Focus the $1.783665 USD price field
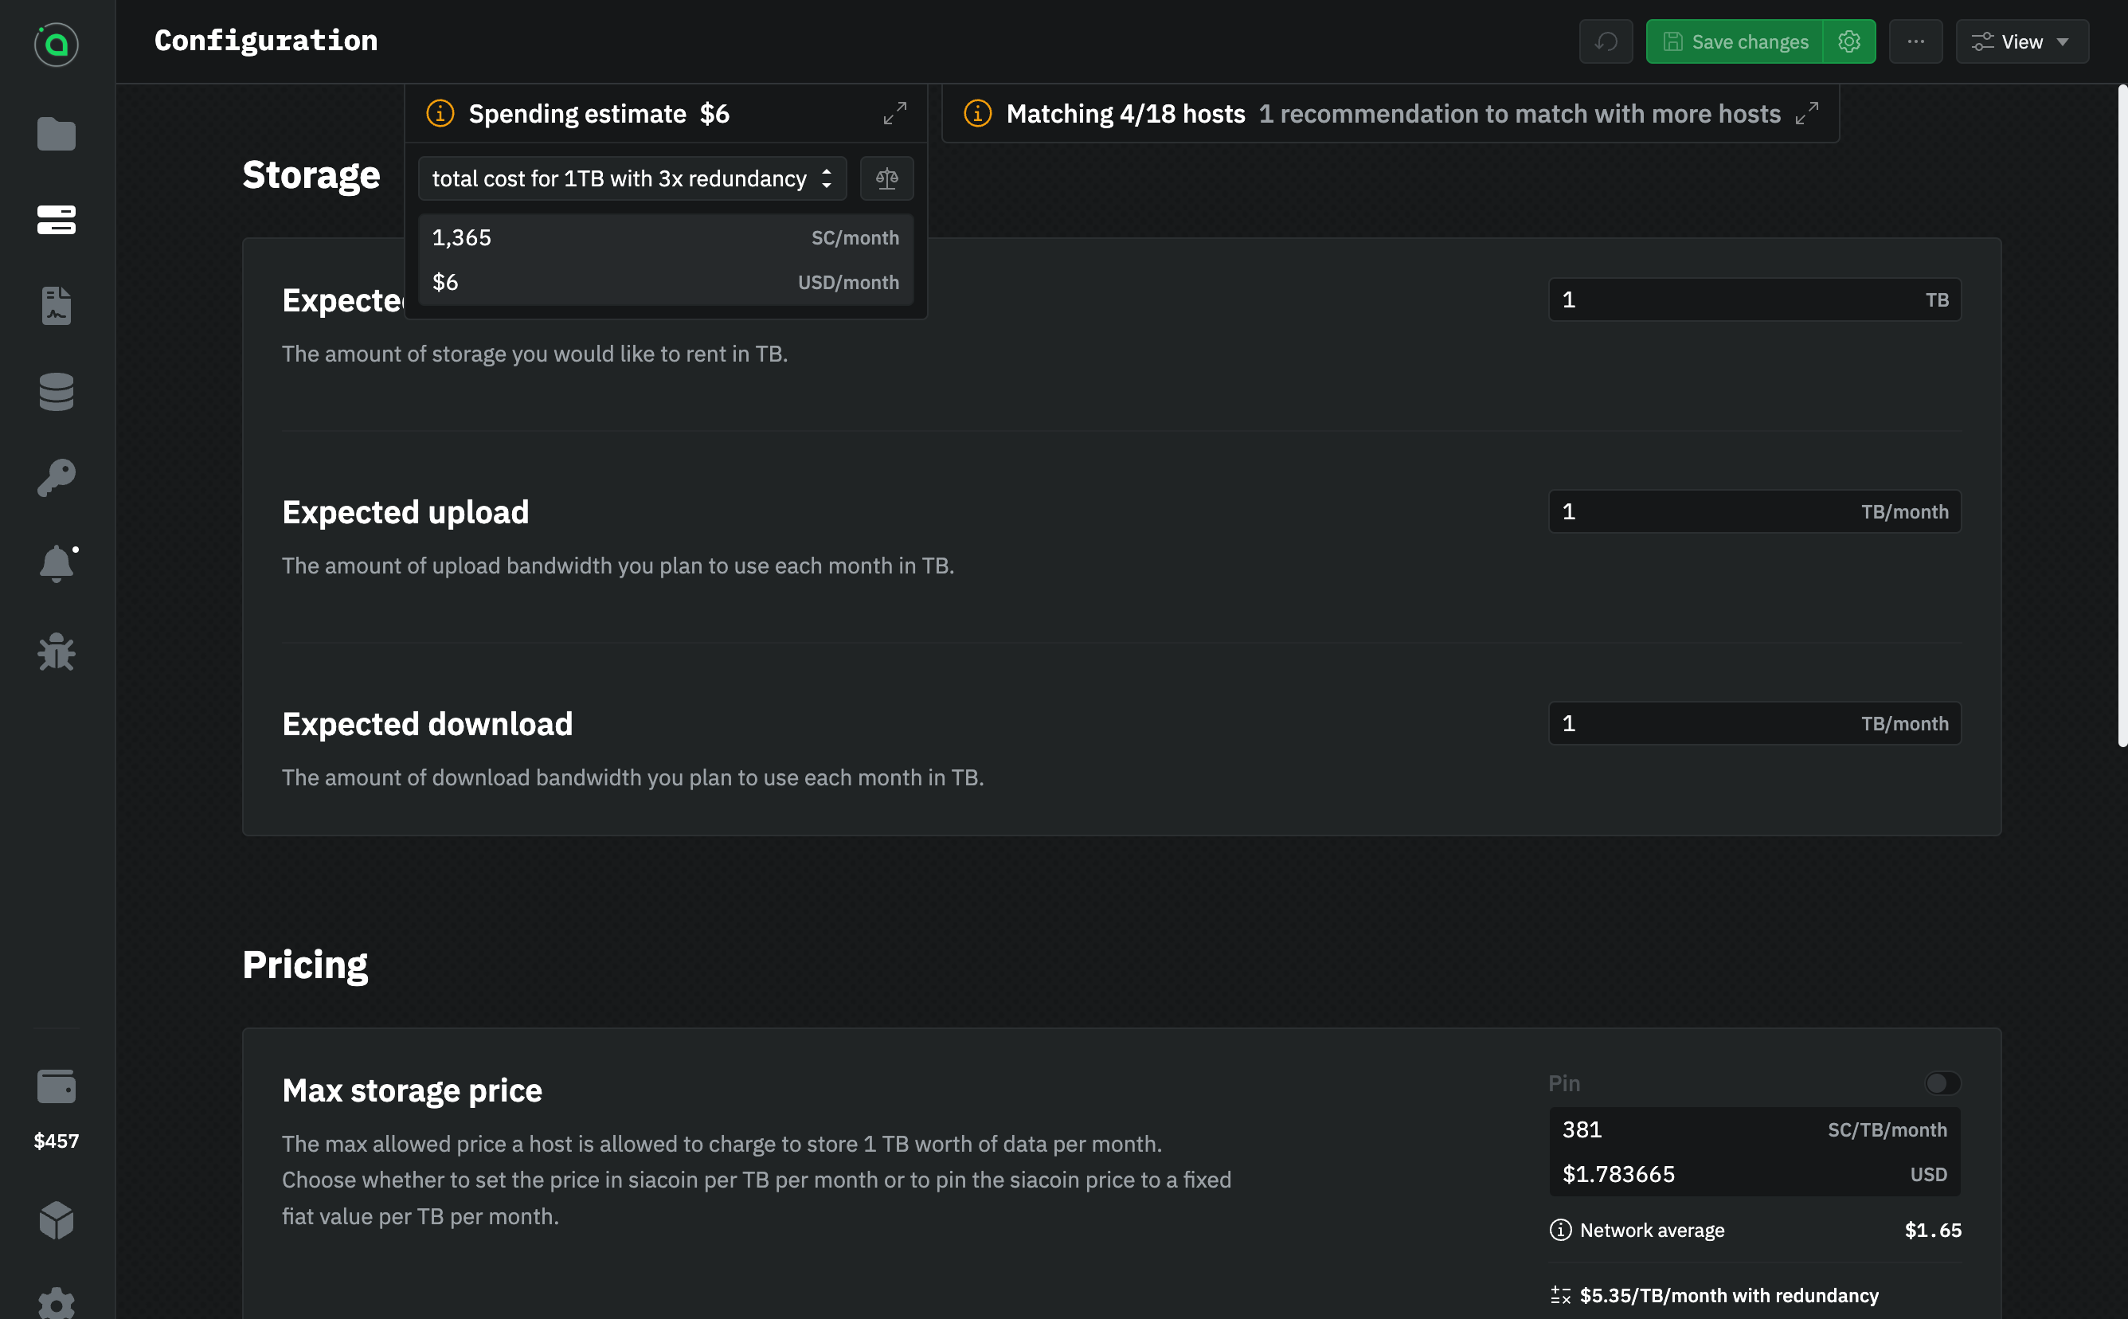The height and width of the screenshot is (1319, 2128). click(x=1754, y=1173)
